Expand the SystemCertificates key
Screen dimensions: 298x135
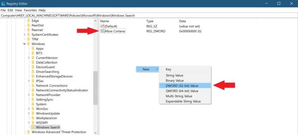click(24, 35)
